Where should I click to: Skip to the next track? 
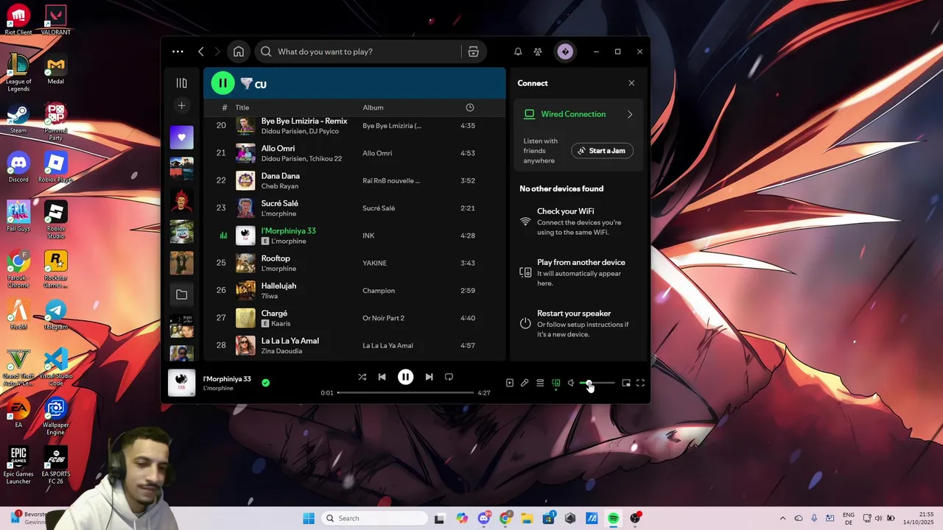429,377
